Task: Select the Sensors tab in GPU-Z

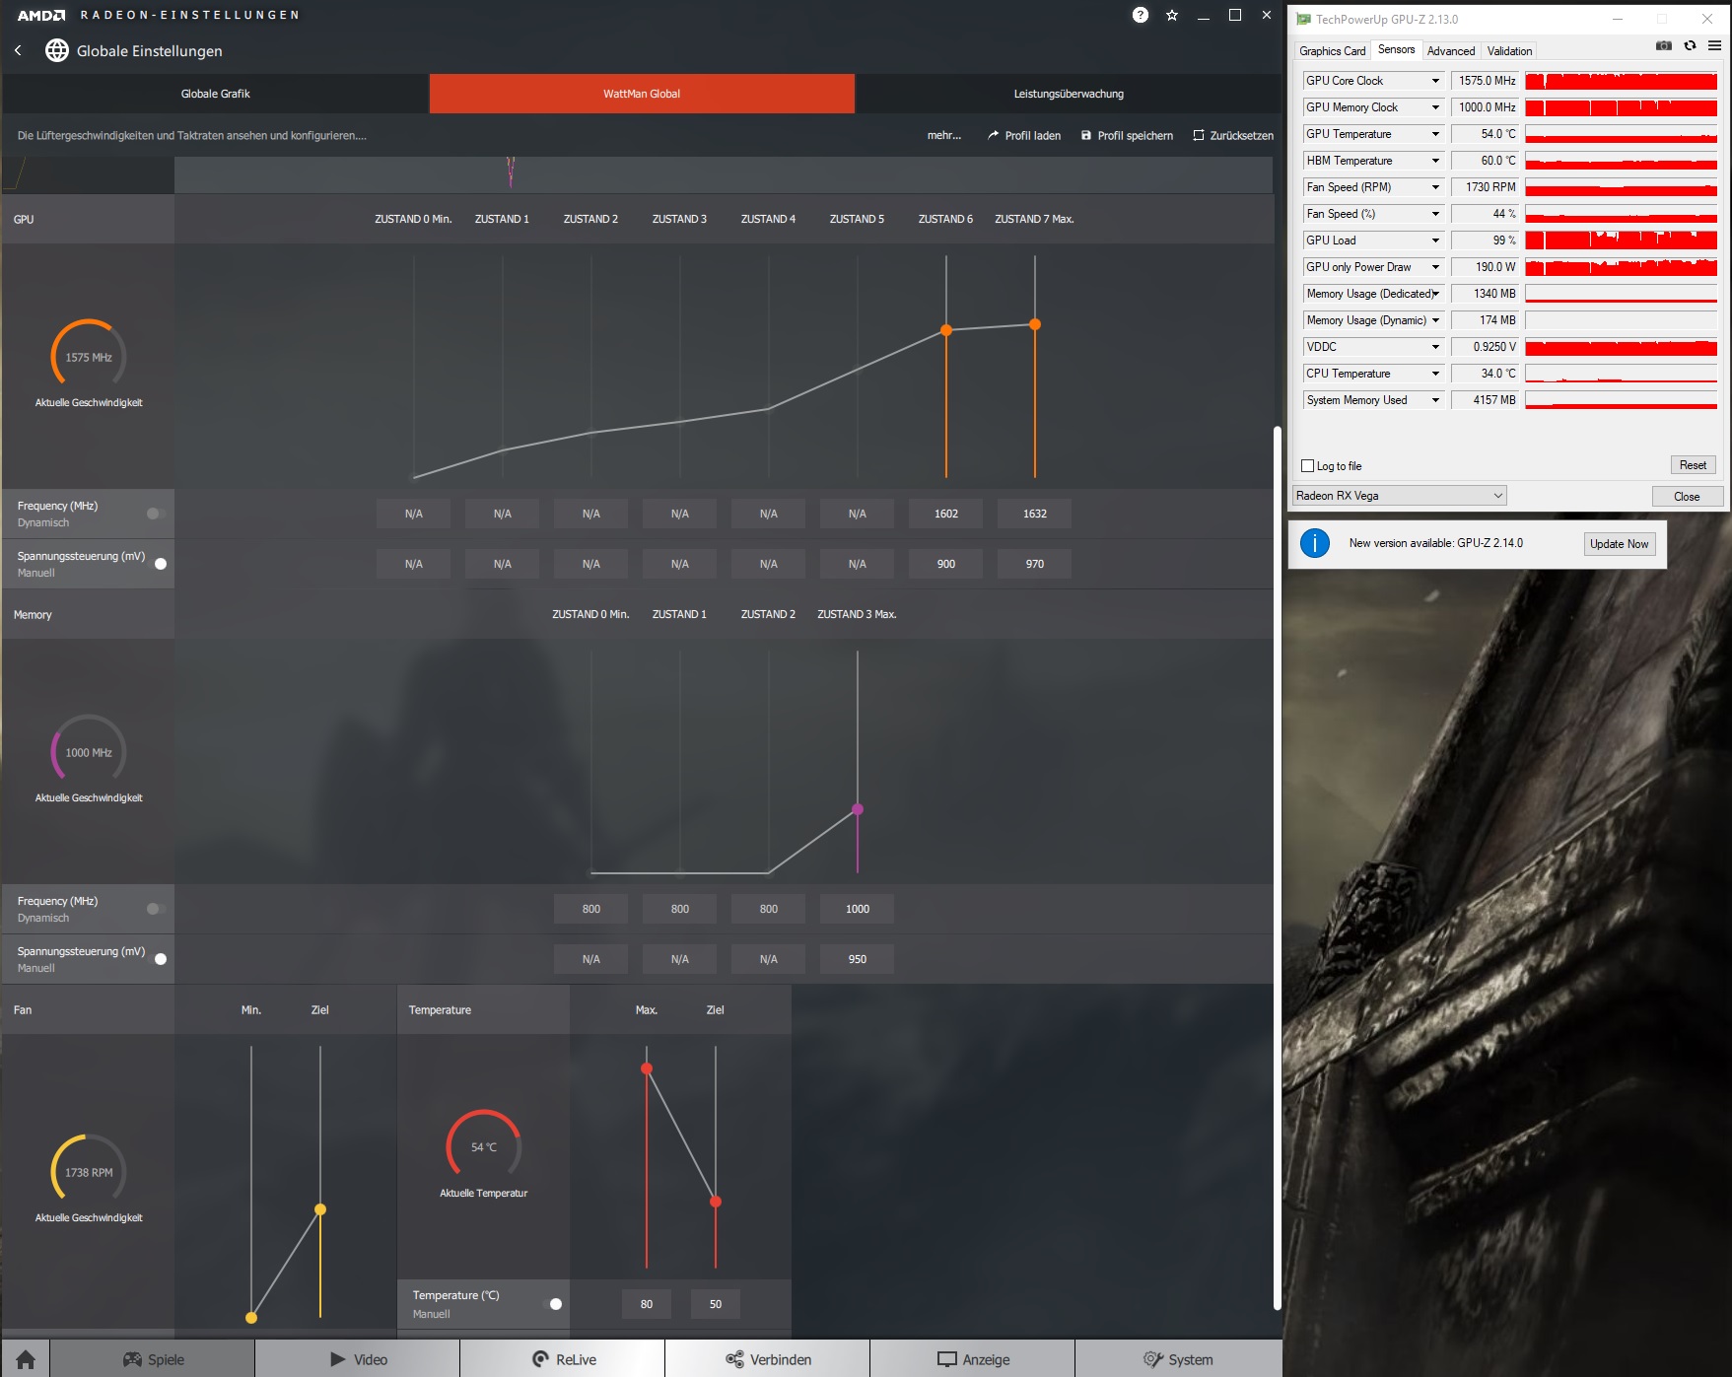Action: [1396, 50]
